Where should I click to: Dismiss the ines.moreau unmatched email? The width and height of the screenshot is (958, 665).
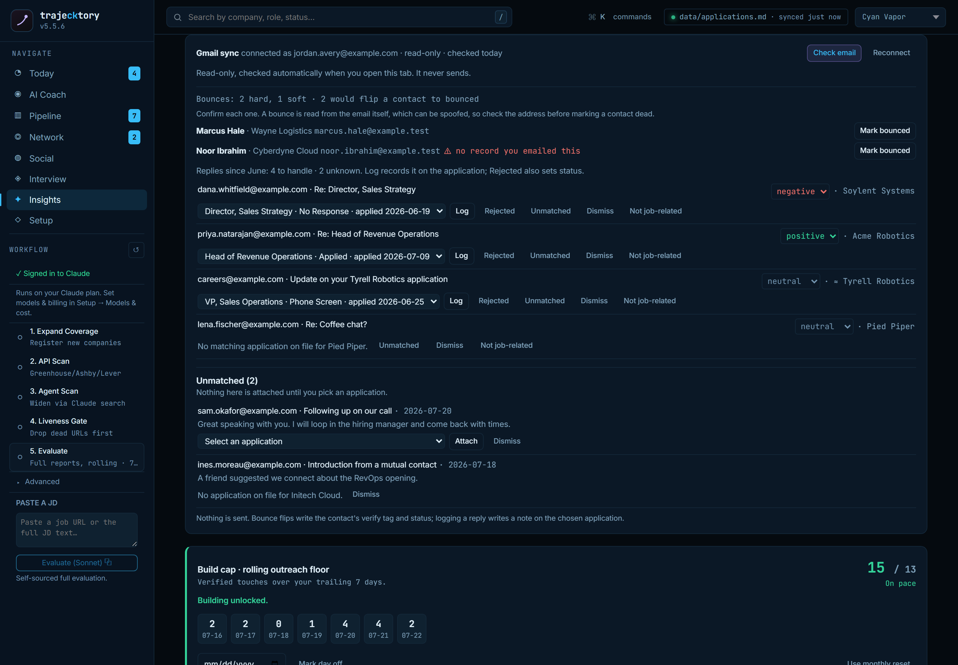[366, 494]
